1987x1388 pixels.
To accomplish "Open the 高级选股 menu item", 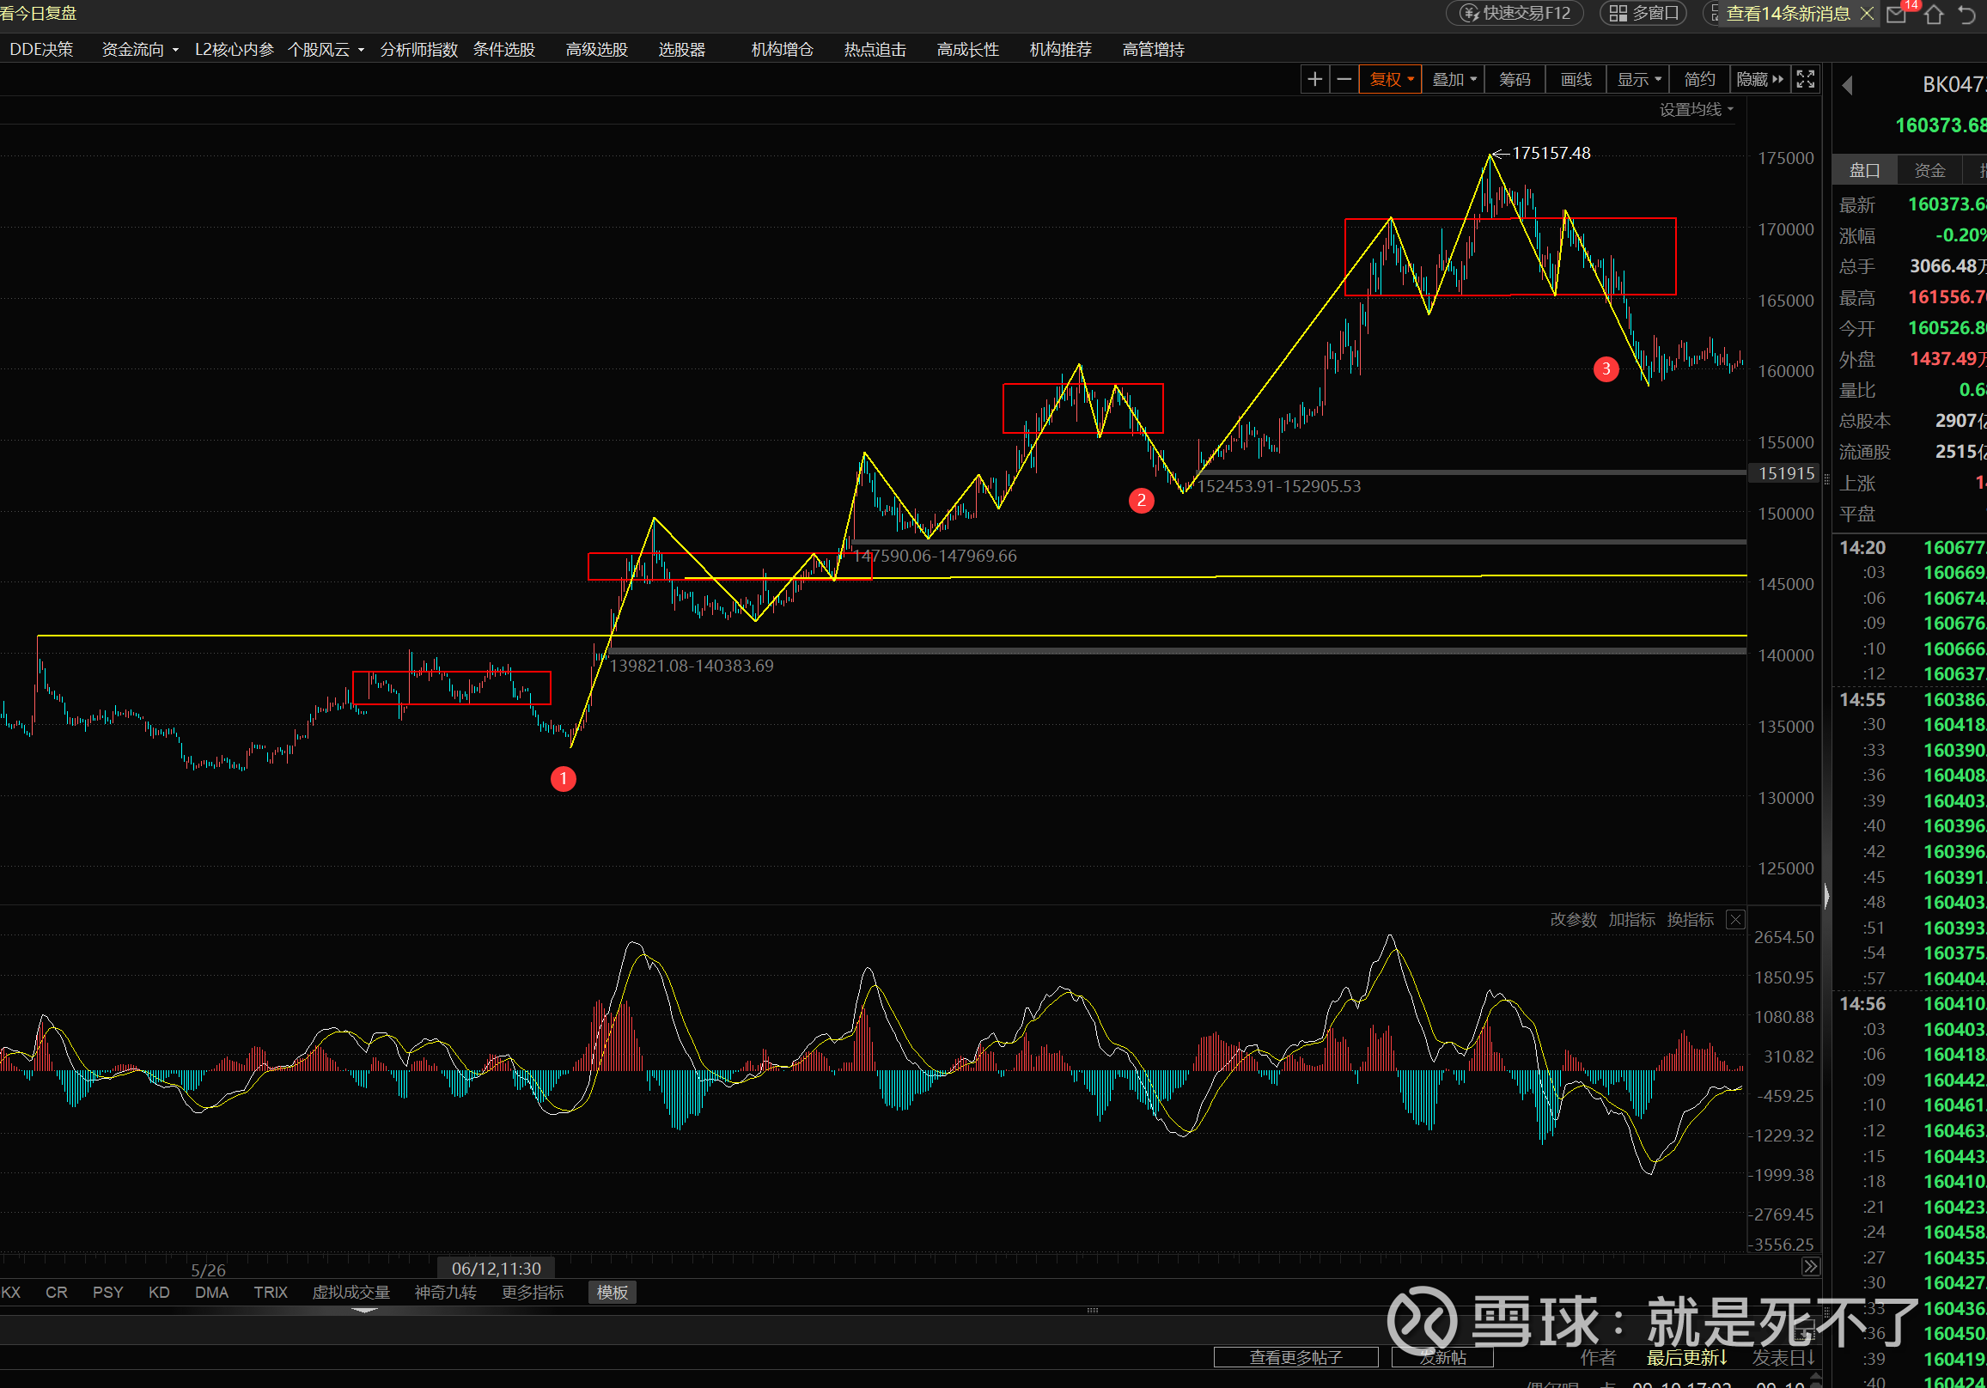I will click(x=596, y=50).
